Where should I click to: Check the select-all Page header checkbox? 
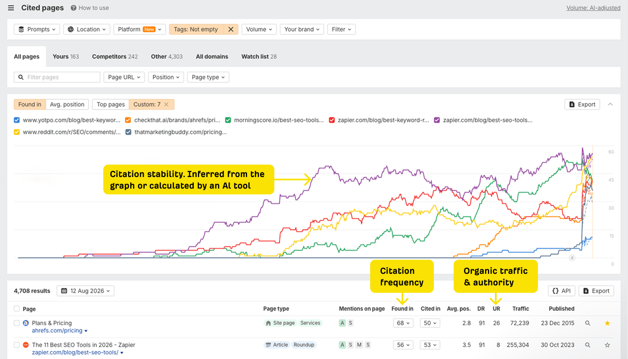[x=17, y=309]
